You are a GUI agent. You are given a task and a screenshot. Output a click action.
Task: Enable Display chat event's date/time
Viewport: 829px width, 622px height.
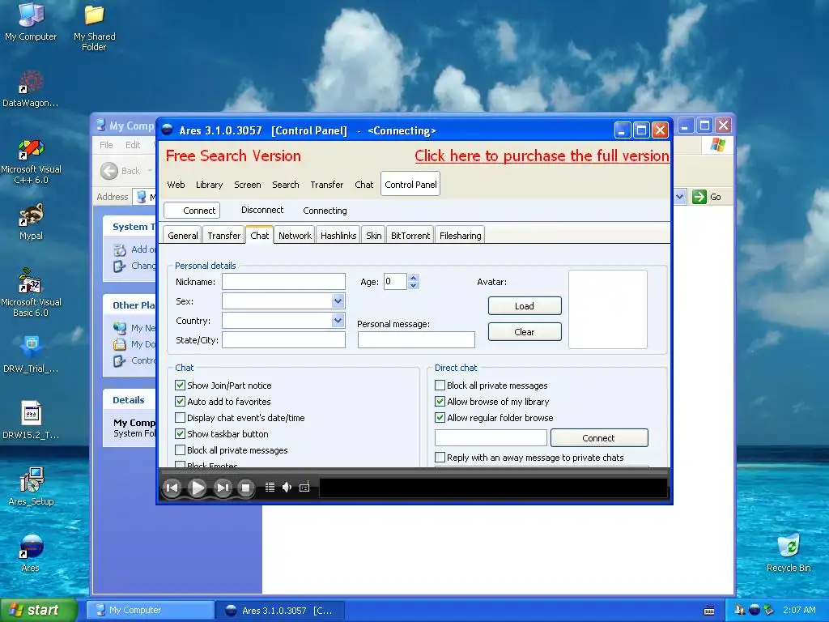pyautogui.click(x=180, y=418)
